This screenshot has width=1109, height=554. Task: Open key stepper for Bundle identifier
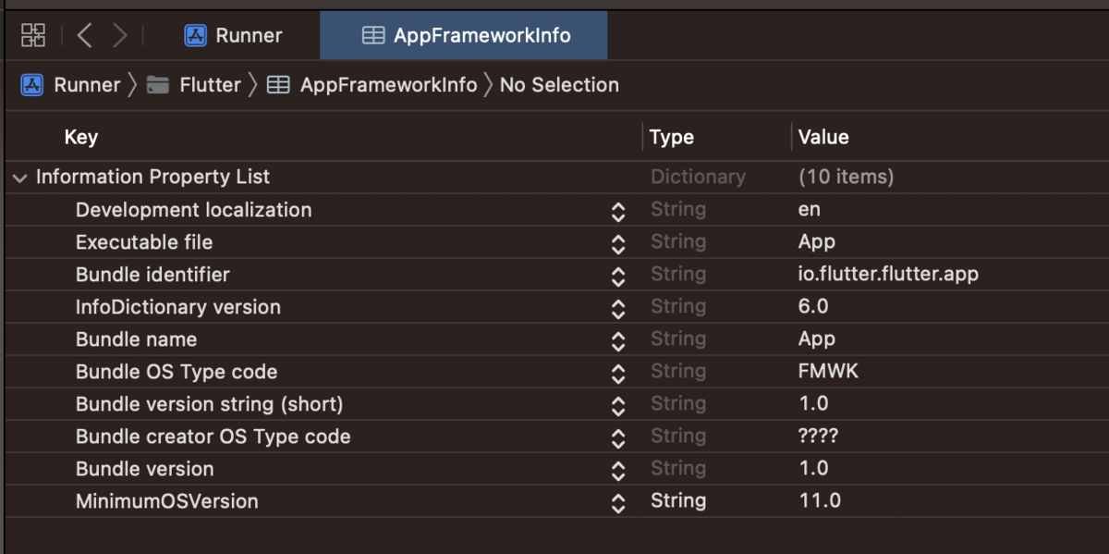[x=618, y=277]
